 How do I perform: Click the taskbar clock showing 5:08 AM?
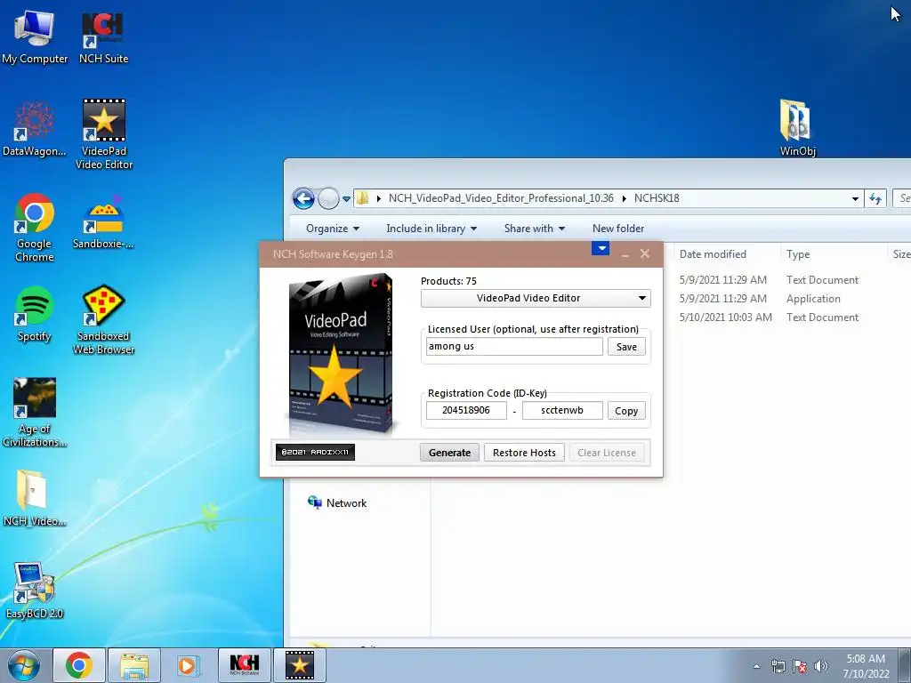[866, 666]
